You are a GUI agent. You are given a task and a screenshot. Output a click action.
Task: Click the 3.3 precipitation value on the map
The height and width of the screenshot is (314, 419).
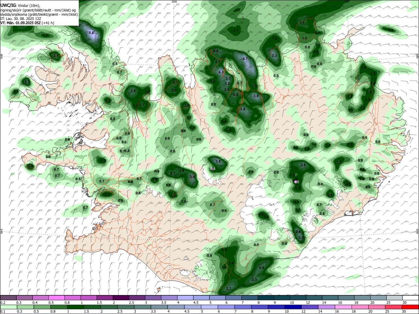(x=274, y=56)
